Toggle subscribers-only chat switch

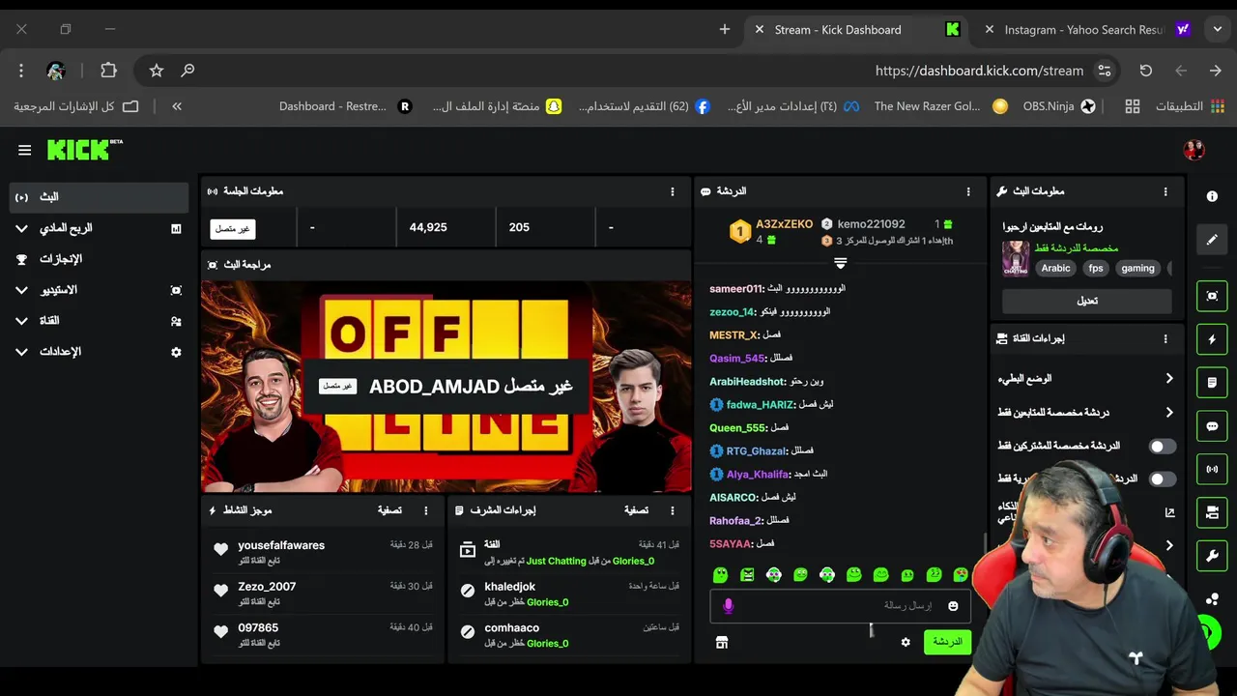tap(1163, 446)
